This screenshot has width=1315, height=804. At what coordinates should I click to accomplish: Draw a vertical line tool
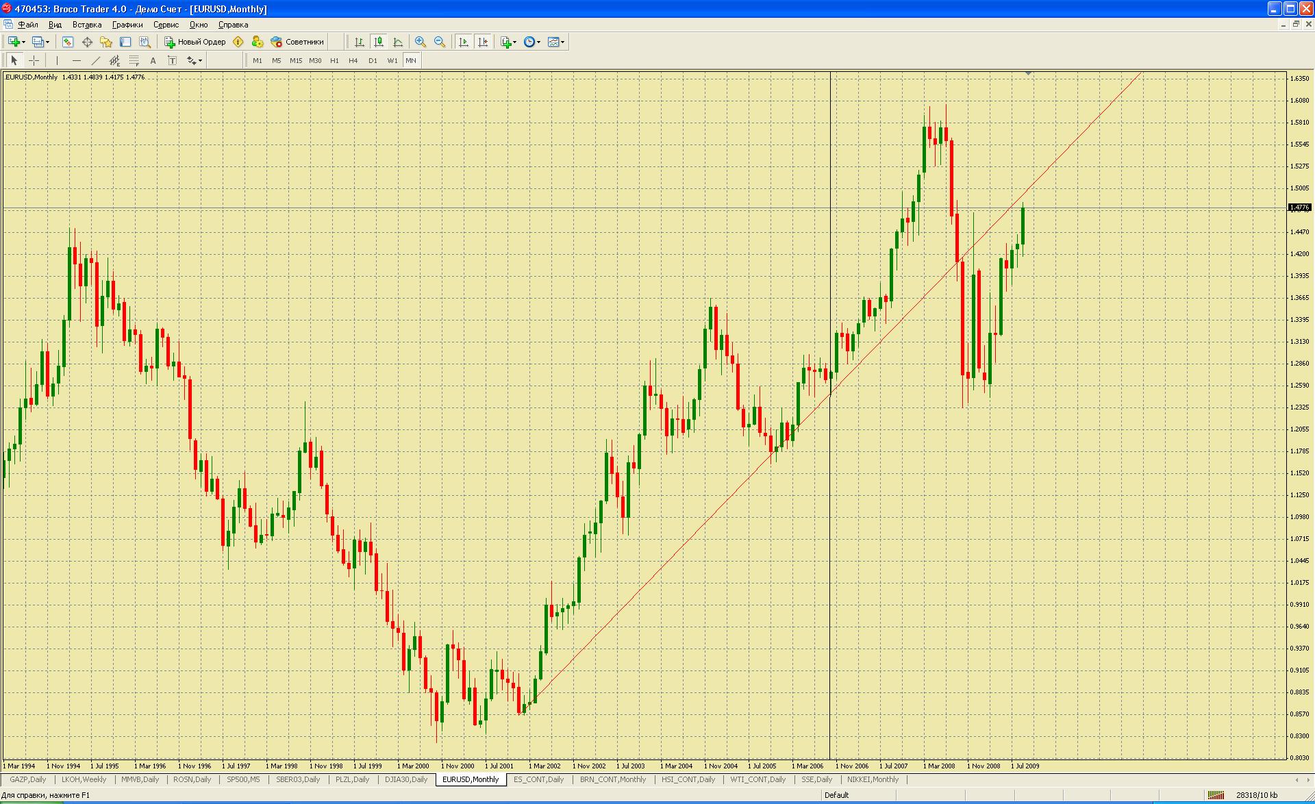58,60
